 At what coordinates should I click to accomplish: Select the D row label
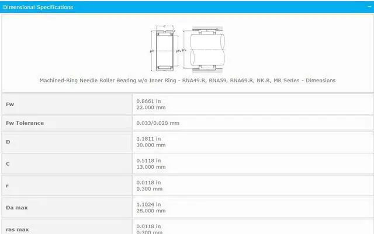click(x=8, y=142)
